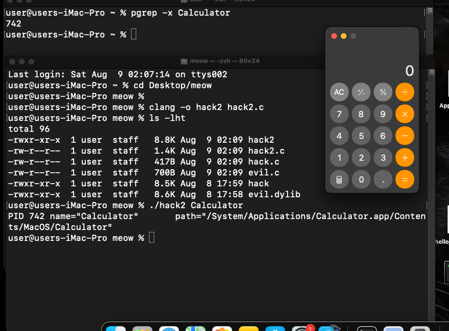Select the hack2.c file row in listing

(x=146, y=151)
